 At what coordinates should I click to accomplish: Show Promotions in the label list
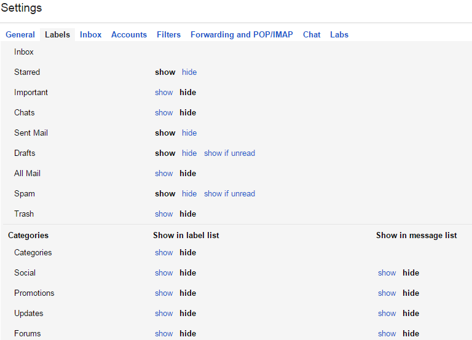pyautogui.click(x=163, y=293)
